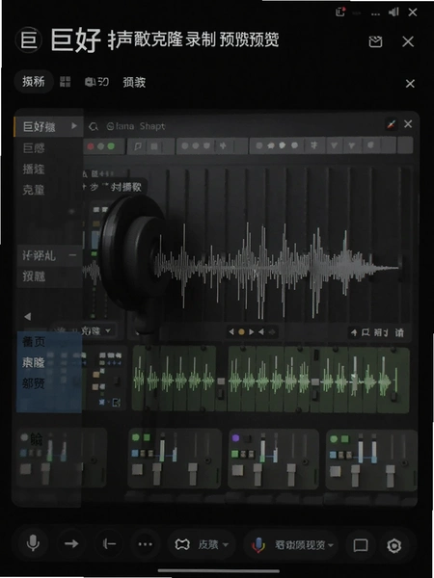Toggle green square on fourth mixer channel
The image size is (434, 578).
[344, 439]
